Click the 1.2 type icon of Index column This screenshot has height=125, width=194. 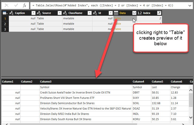click(x=140, y=13)
